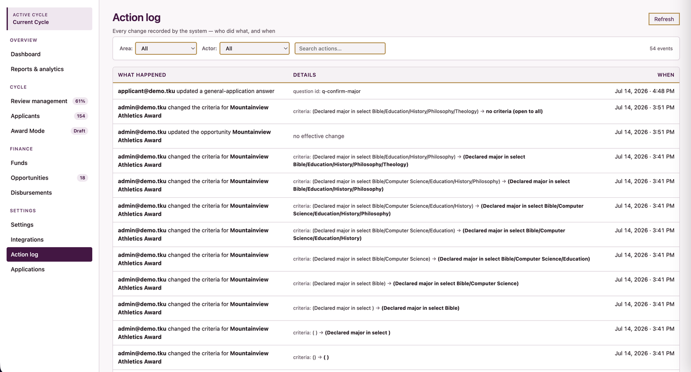Screen dimensions: 691x372
Task: Click the detail ending 'select Bible/Computer Science)'
Action: pyautogui.click(x=406, y=283)
